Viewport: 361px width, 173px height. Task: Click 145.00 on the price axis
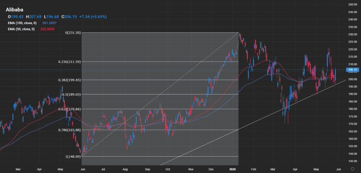point(352,161)
